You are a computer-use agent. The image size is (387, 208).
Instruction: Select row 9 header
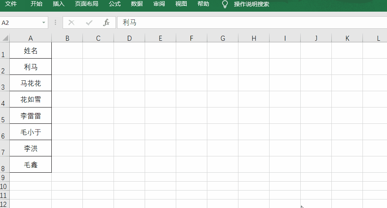(x=5, y=177)
